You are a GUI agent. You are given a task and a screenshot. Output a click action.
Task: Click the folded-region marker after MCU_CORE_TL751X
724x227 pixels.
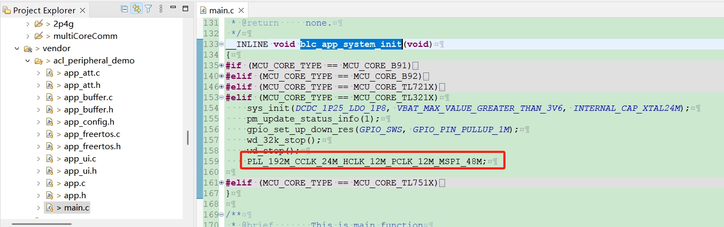click(x=442, y=183)
